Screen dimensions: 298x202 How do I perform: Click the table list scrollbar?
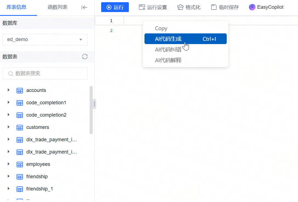click(91, 110)
